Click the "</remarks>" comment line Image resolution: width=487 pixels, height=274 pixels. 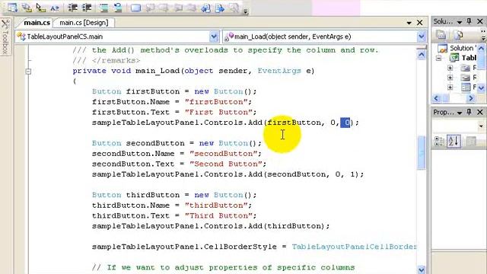click(x=107, y=61)
